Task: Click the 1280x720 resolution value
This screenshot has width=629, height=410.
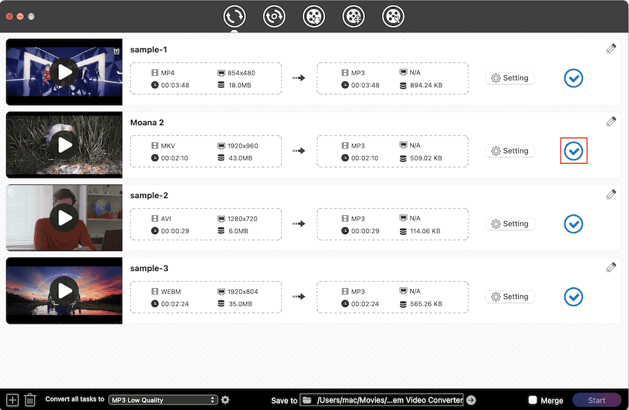Action: 242,219
